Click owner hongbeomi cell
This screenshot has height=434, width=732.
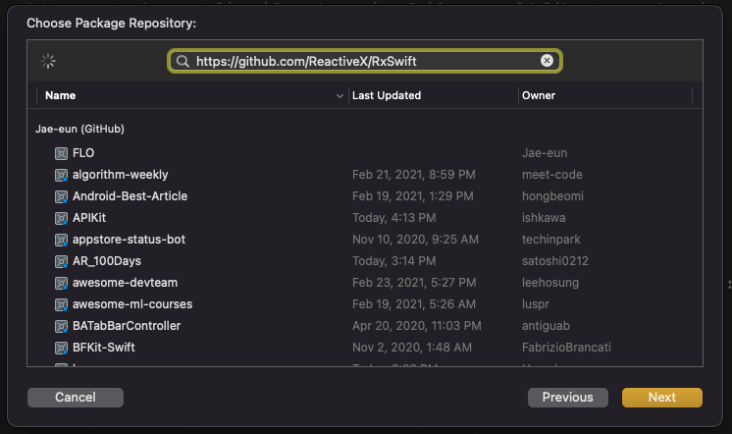tap(552, 196)
